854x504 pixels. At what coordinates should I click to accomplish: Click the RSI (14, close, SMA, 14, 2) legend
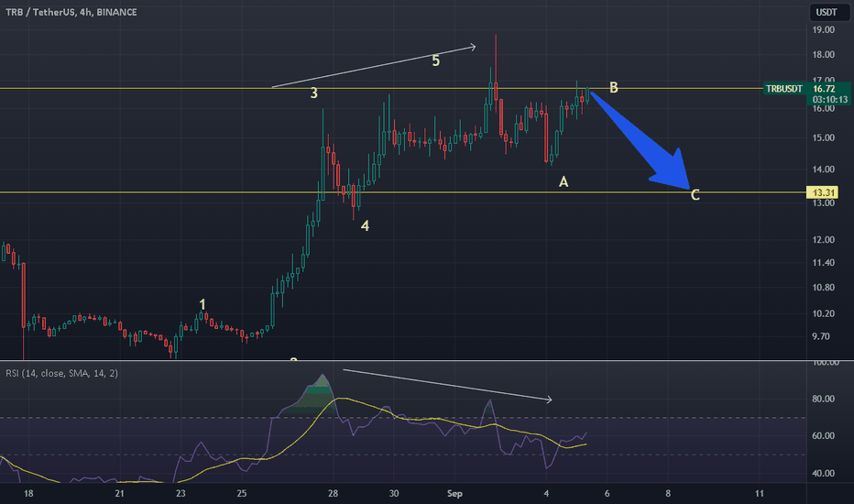coord(61,373)
